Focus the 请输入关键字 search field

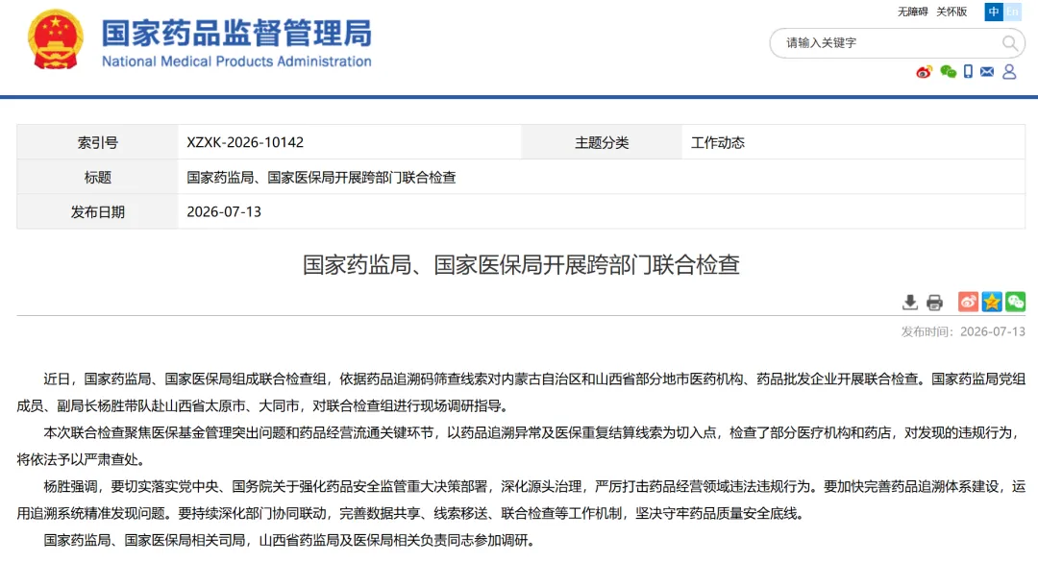click(x=887, y=43)
